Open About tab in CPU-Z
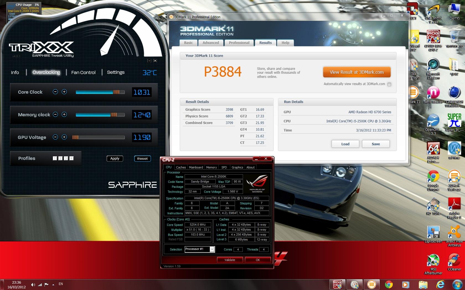The height and width of the screenshot is (290, 465). [250, 167]
